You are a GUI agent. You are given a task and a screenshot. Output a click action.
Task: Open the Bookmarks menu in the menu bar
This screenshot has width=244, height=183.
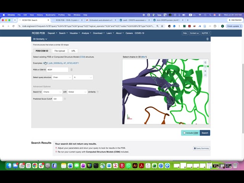50,15
